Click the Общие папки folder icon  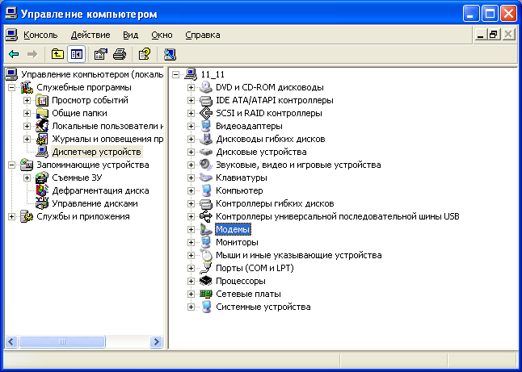click(x=42, y=113)
